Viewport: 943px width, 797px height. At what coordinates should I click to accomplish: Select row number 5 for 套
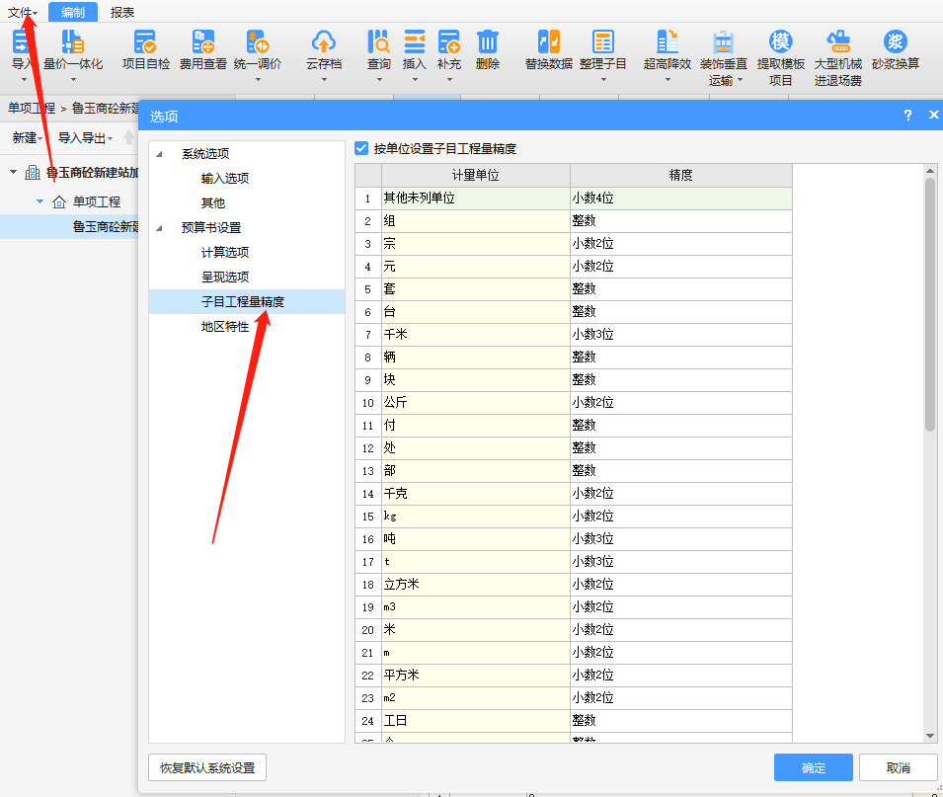368,288
